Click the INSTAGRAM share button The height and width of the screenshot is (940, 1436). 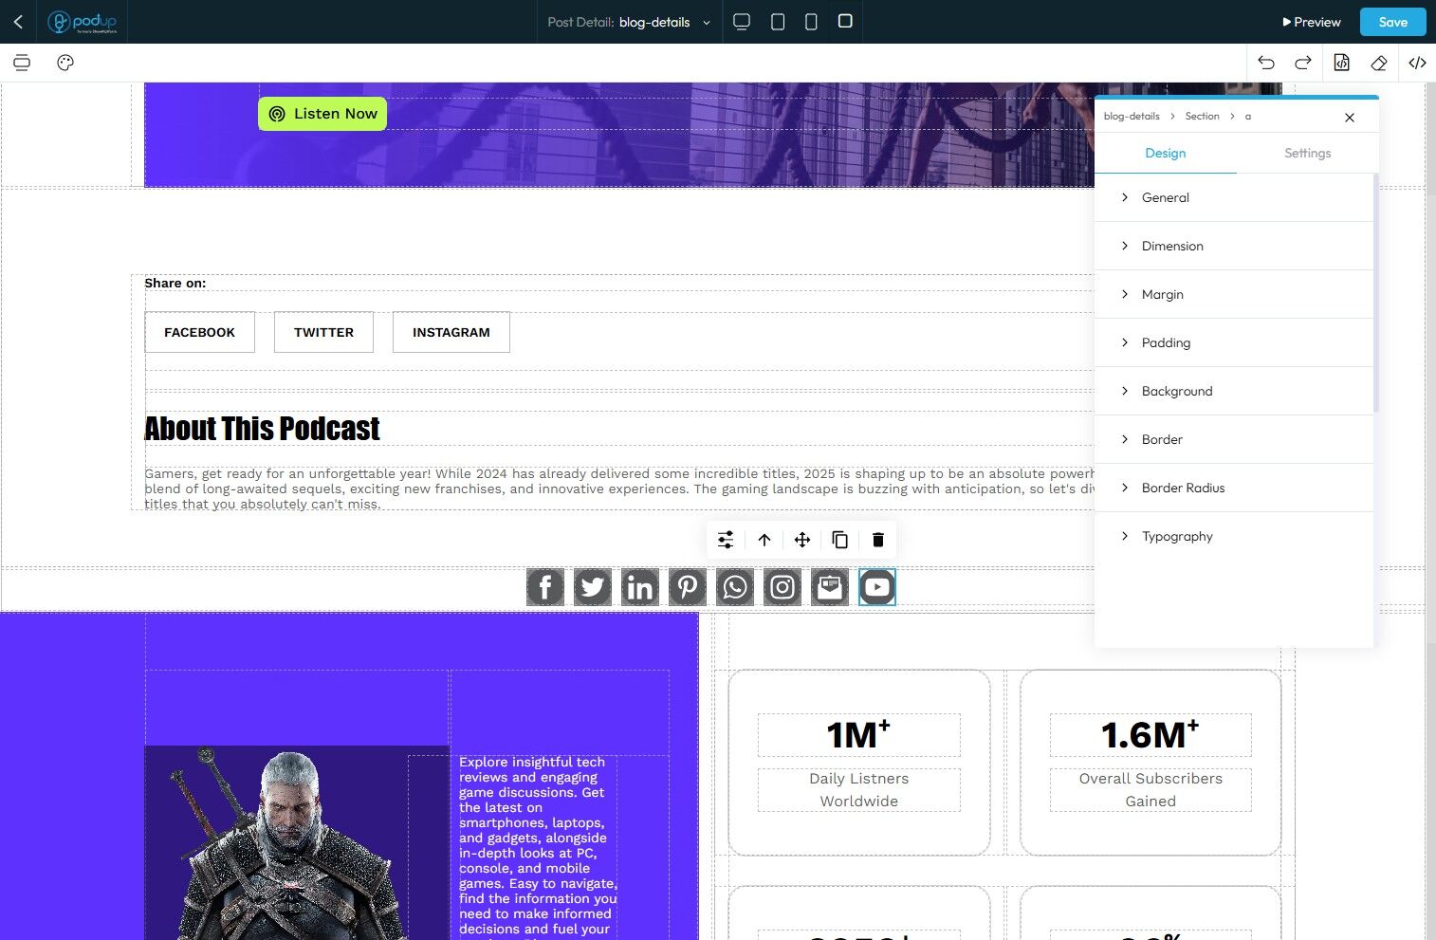[x=451, y=332]
